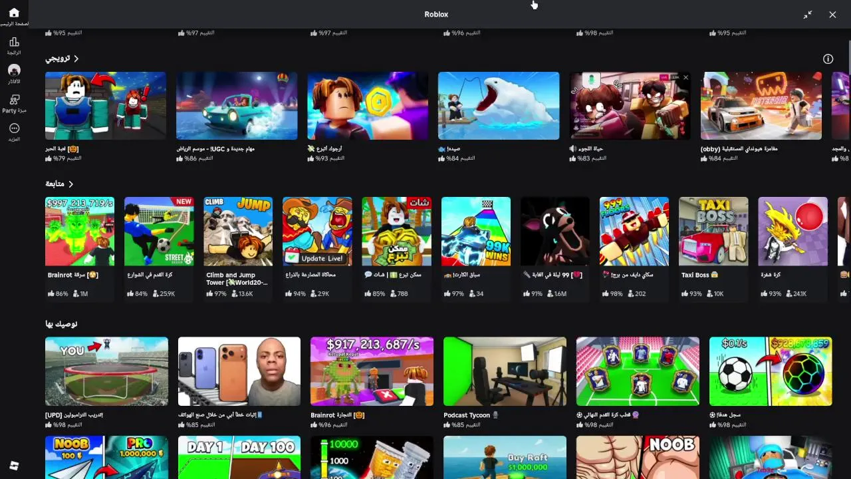Image resolution: width=851 pixels, height=479 pixels.
Task: Click the 'Climb and Jump Tower' game title
Action: (236, 279)
